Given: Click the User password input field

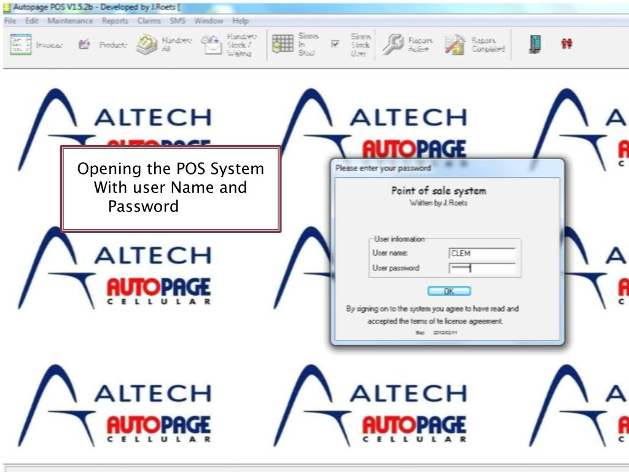Looking at the screenshot, I should pyautogui.click(x=482, y=268).
